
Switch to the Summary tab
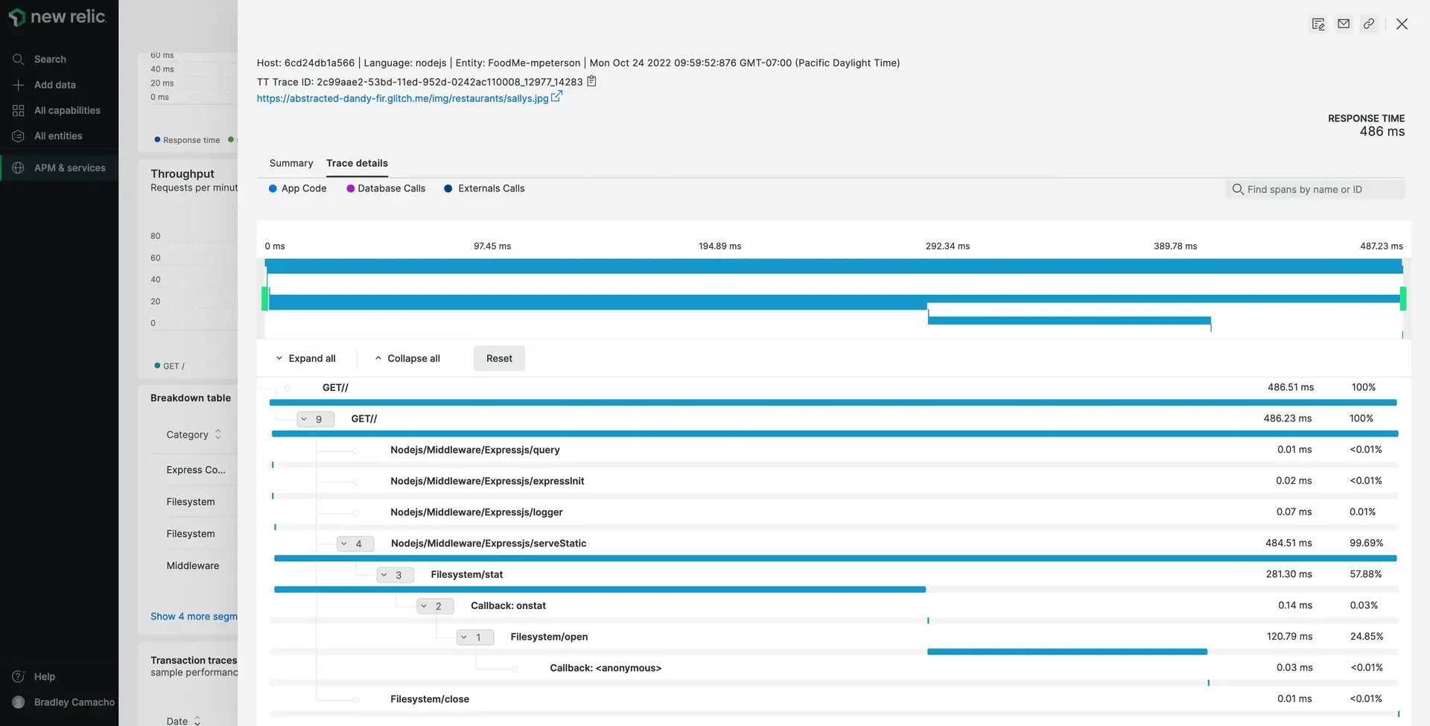point(291,163)
